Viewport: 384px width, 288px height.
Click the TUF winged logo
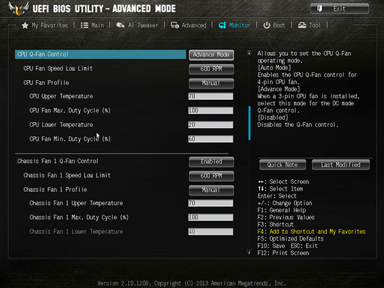[x=19, y=9]
